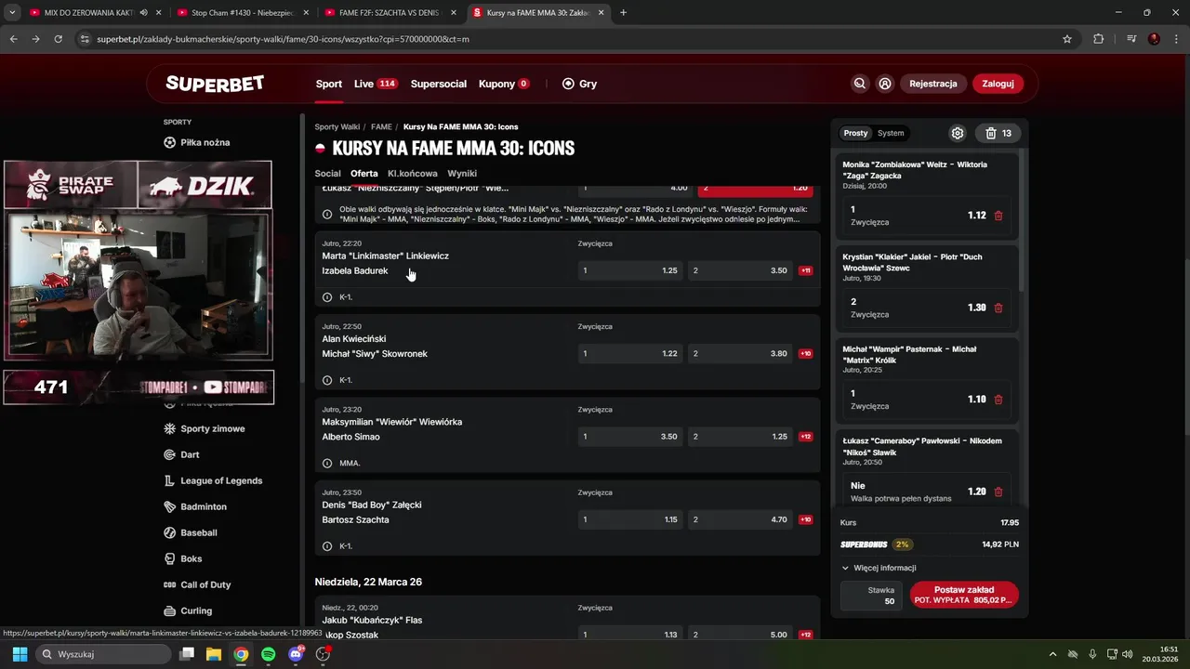
Task: Expand +11 more markets for Linkiewicz fight
Action: pyautogui.click(x=805, y=270)
